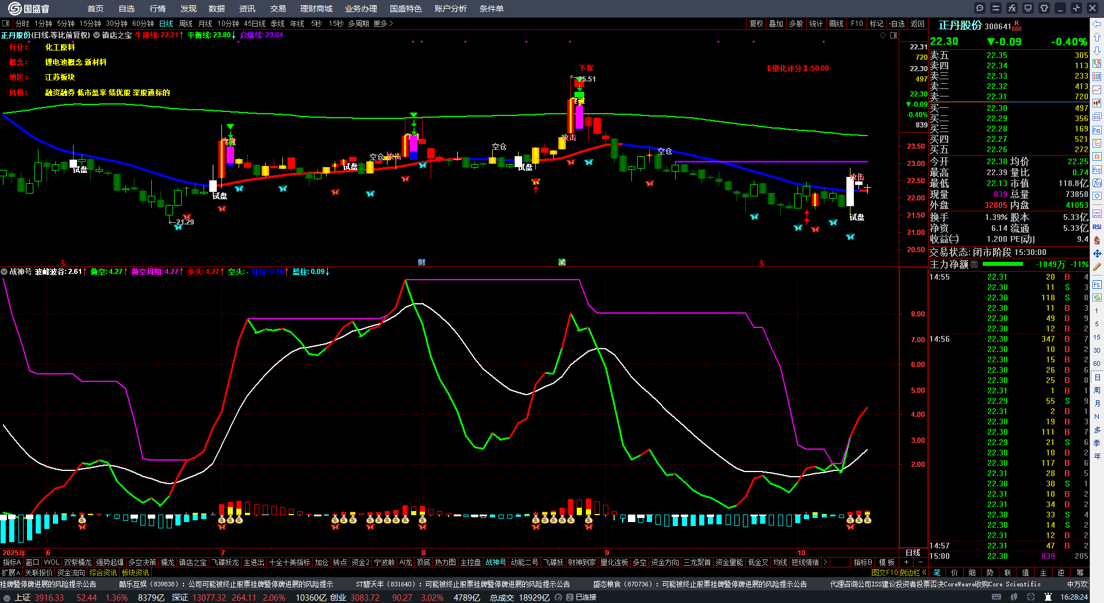Open the formula fx icon in title bar

[1012, 8]
